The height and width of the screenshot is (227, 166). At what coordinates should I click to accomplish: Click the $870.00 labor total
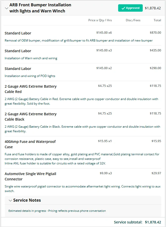[155, 33]
